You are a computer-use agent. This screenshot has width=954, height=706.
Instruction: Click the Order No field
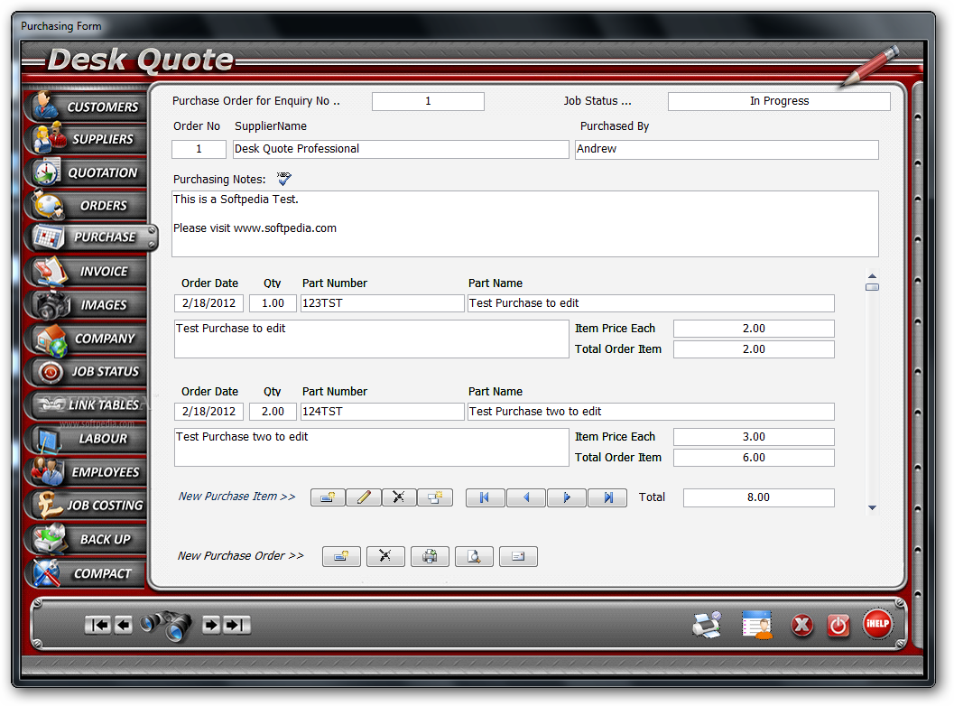click(199, 149)
